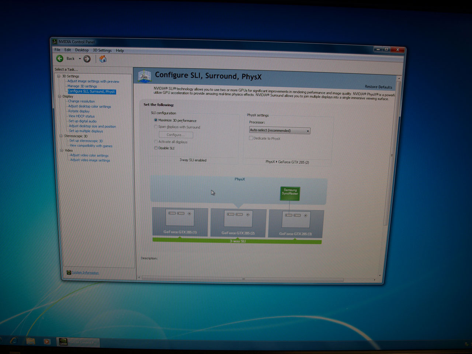The width and height of the screenshot is (472, 354).
Task: Select Activate all displays radio button
Action: pos(156,142)
